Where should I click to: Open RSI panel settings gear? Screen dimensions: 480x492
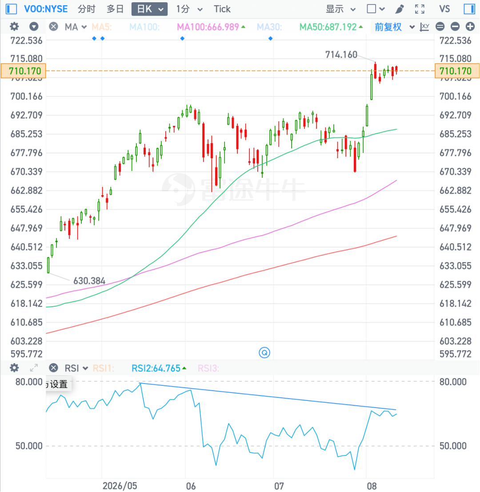tap(14, 368)
